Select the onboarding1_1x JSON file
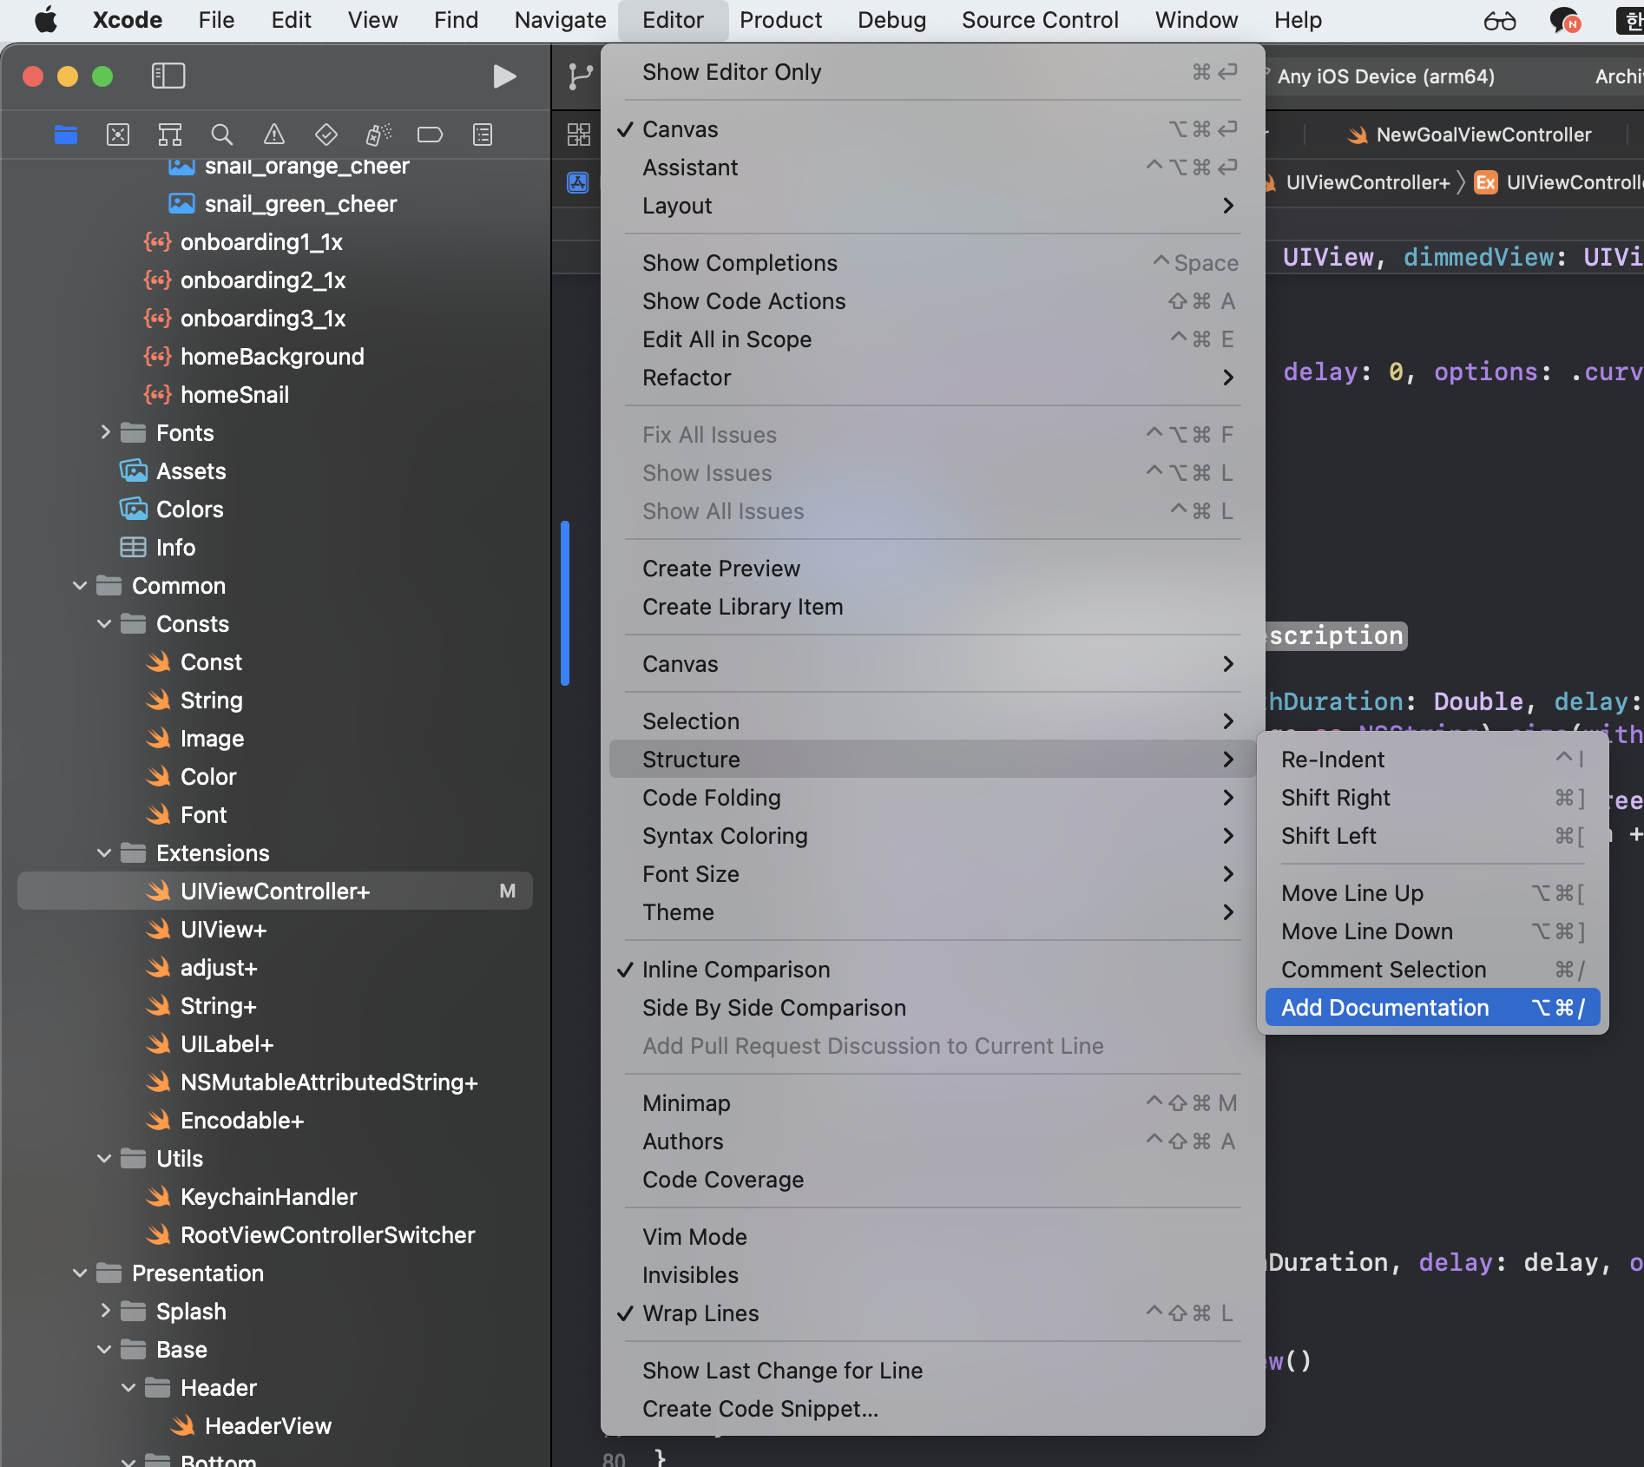Screen dimensions: 1644x1467 coord(244,242)
